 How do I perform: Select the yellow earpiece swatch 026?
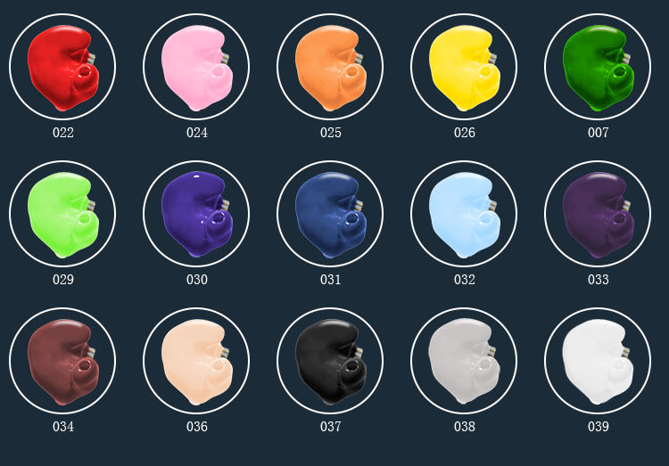tap(464, 67)
